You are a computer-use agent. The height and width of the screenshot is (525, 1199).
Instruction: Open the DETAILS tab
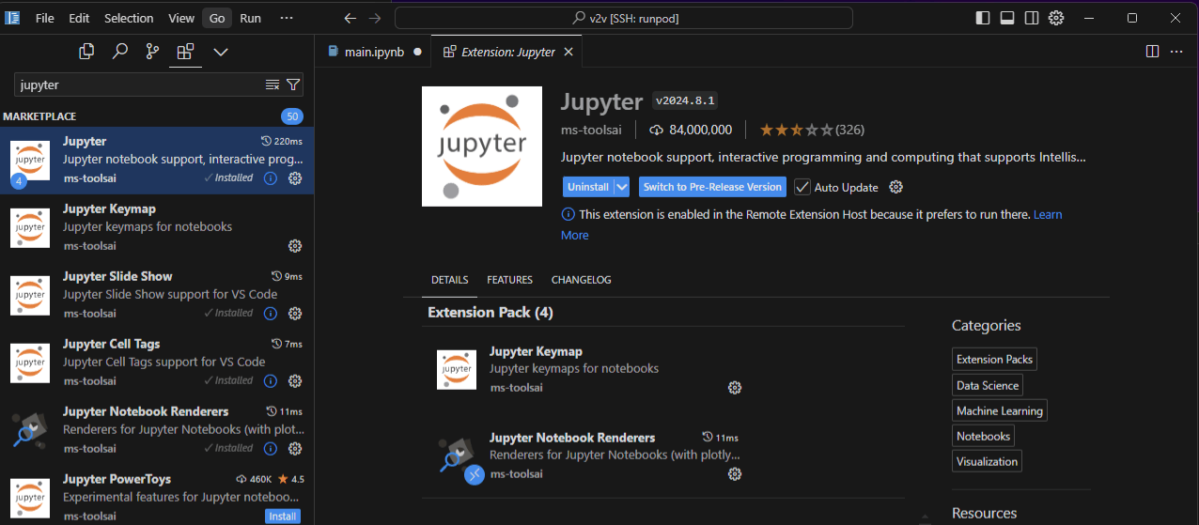pyautogui.click(x=449, y=280)
